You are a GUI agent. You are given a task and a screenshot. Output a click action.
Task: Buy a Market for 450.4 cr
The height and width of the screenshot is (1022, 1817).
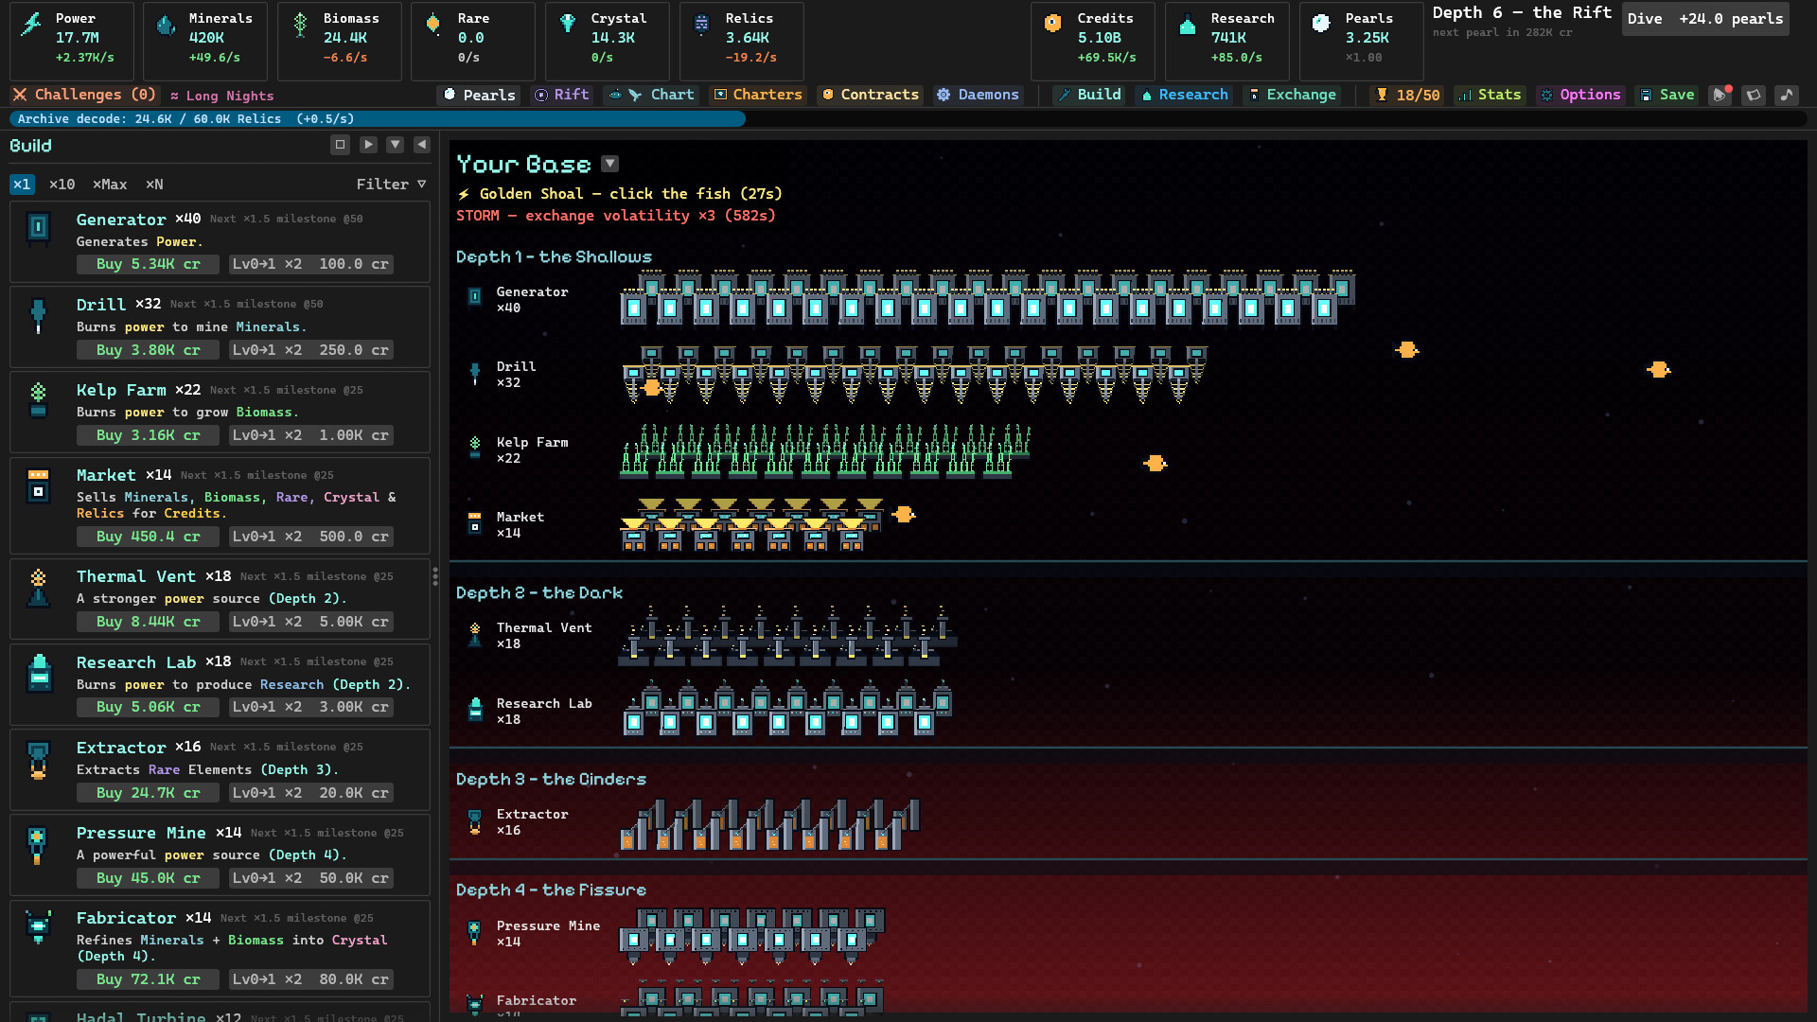tap(148, 537)
